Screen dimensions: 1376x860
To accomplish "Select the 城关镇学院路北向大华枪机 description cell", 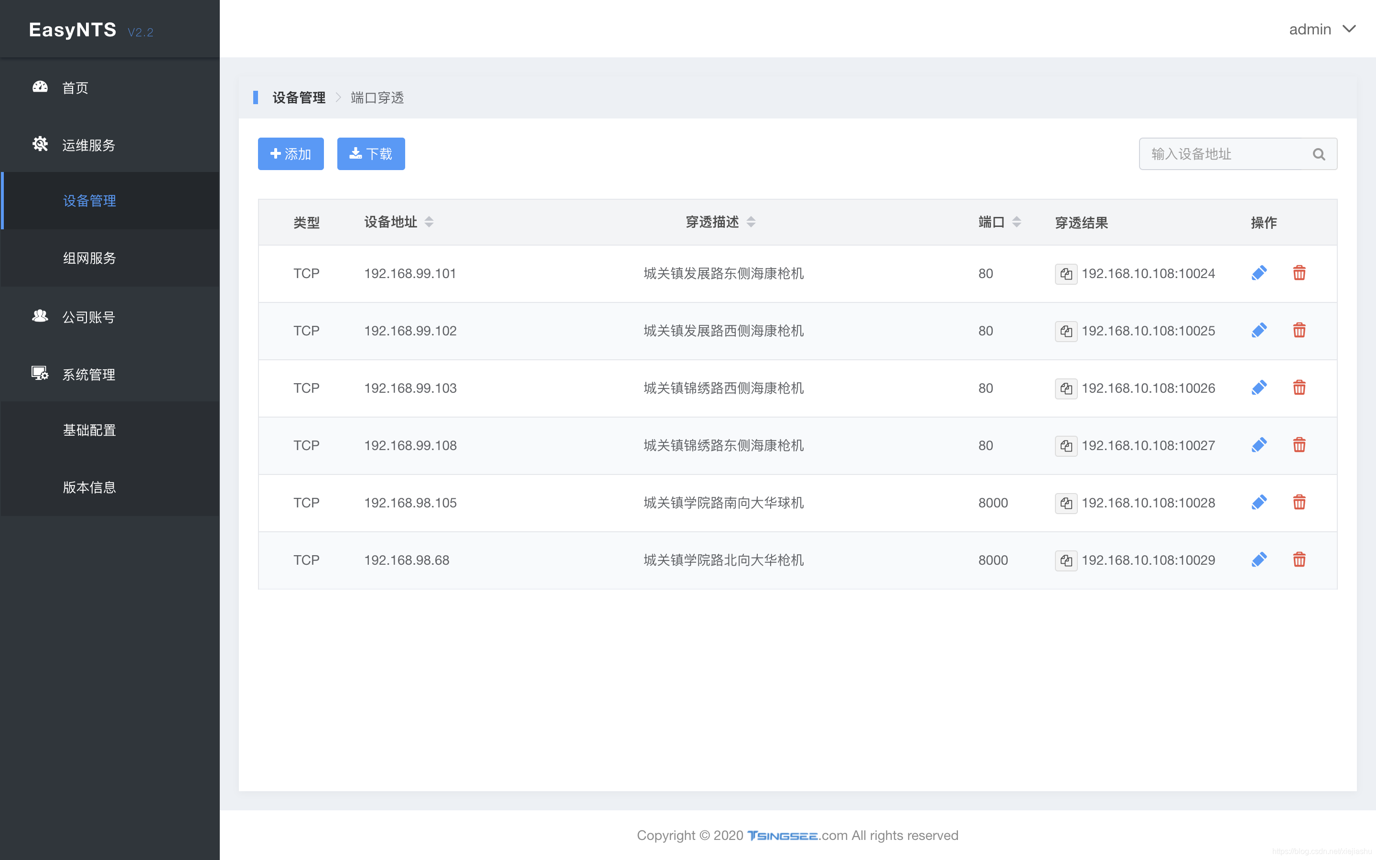I will coord(723,560).
